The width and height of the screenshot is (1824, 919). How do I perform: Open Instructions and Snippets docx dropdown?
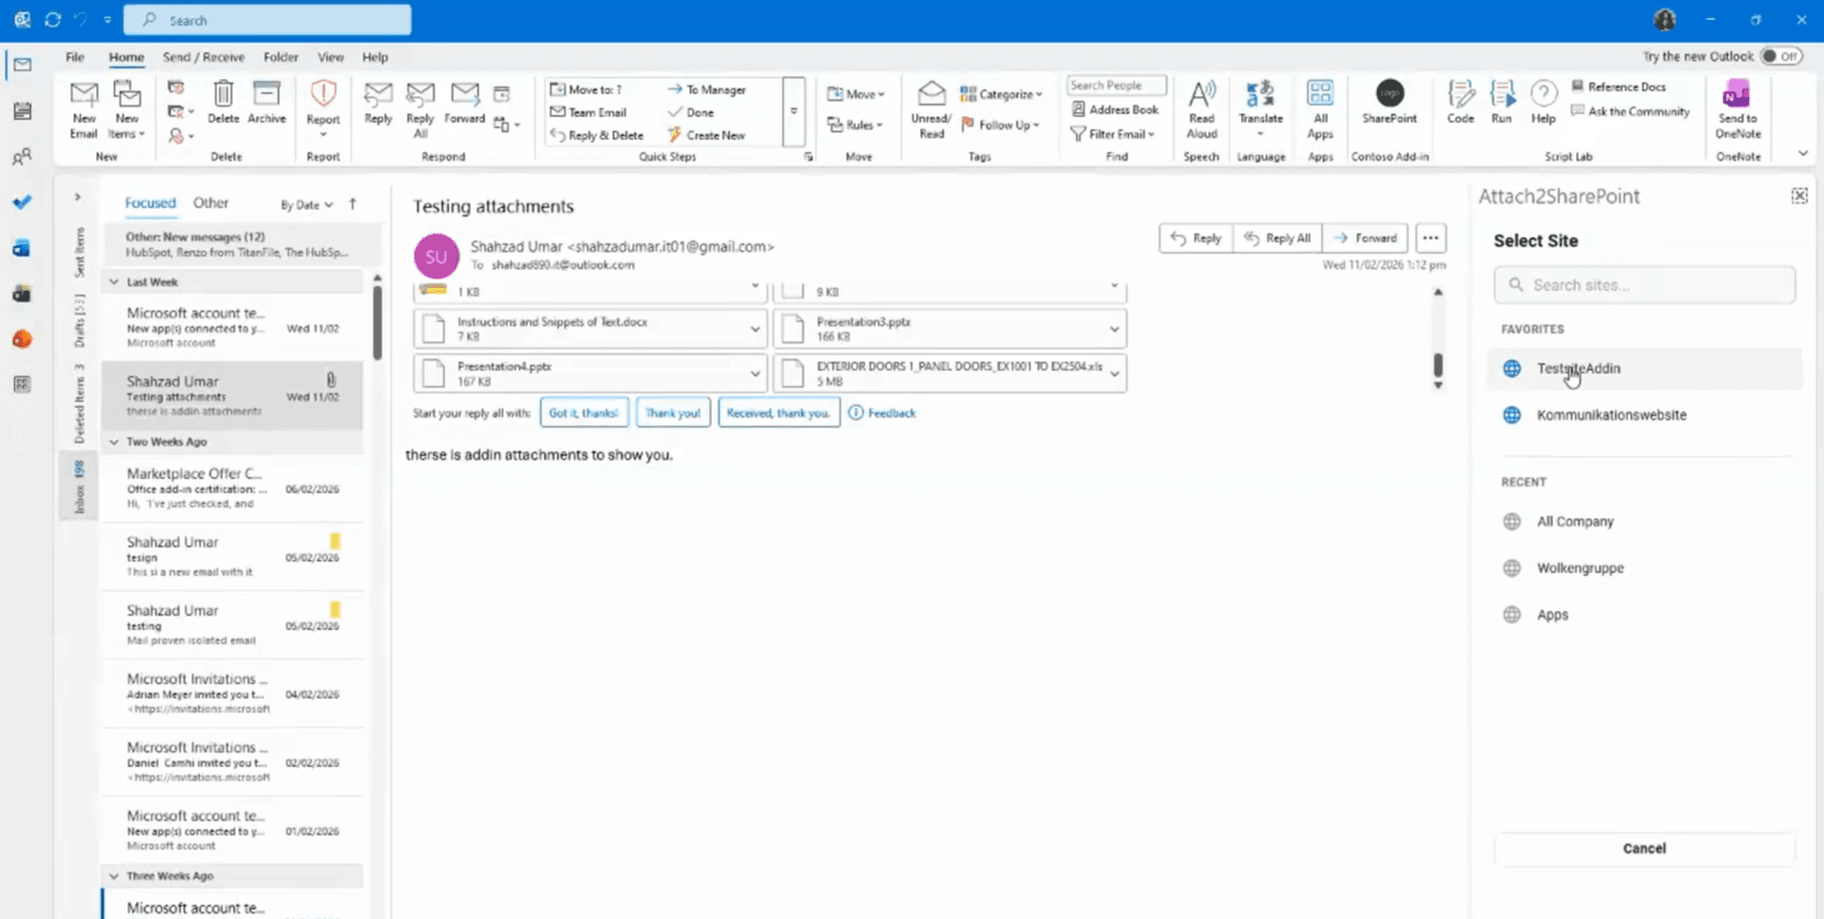coord(755,329)
